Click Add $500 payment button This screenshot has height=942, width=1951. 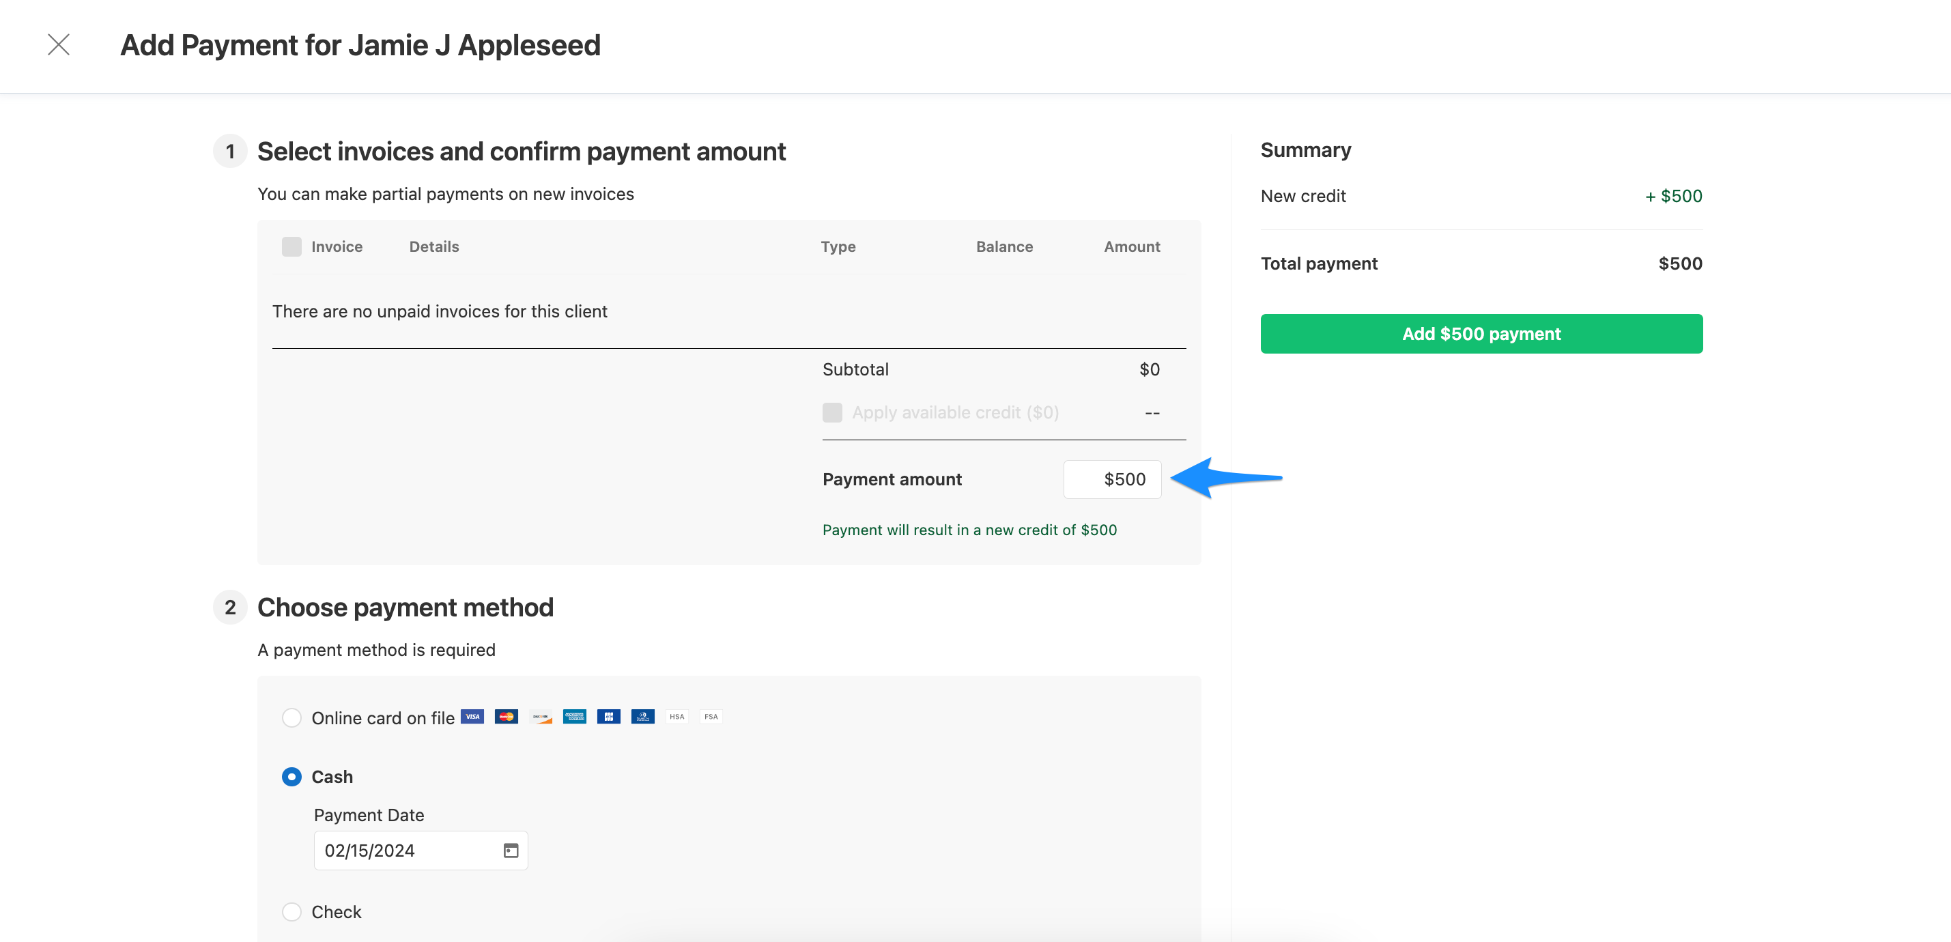point(1481,334)
